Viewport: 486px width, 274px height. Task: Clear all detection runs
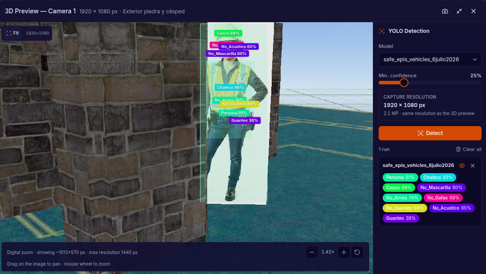(x=469, y=149)
